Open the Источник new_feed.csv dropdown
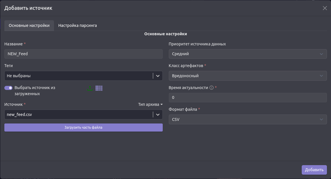This screenshot has height=179, width=331. (x=158, y=115)
